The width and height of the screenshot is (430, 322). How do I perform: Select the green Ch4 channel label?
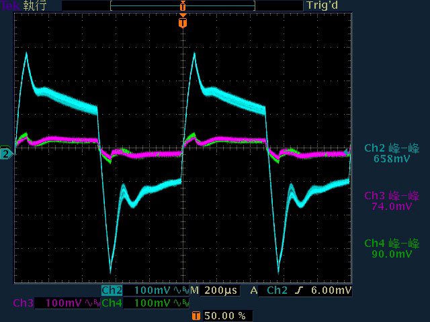click(x=113, y=303)
